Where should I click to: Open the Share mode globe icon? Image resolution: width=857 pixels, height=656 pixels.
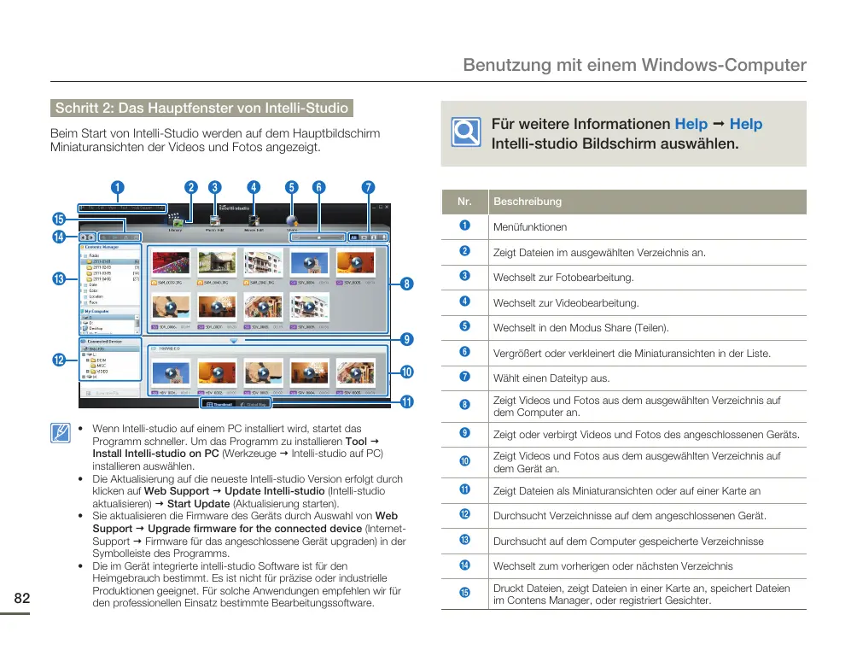pos(293,221)
